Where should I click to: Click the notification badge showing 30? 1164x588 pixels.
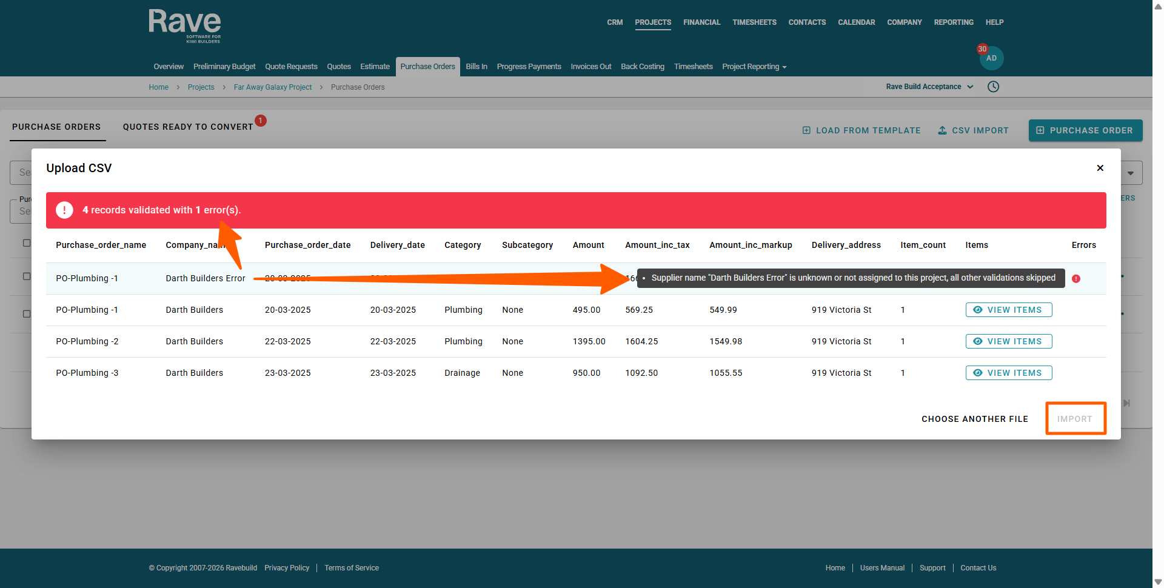[982, 49]
